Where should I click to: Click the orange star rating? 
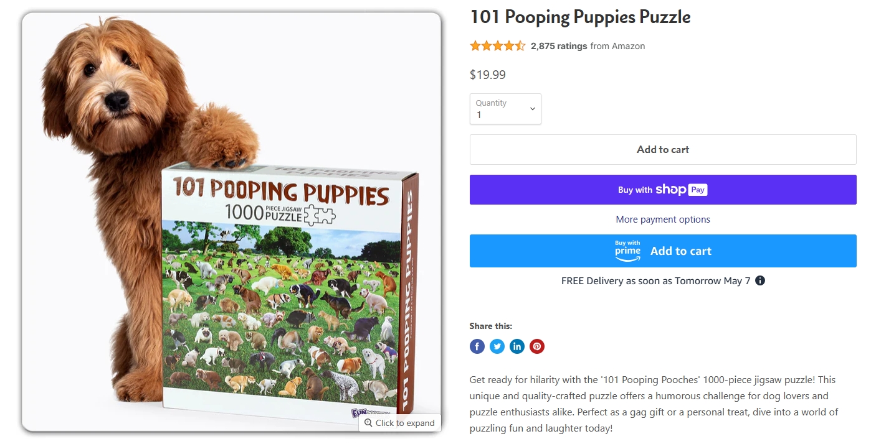(x=497, y=46)
